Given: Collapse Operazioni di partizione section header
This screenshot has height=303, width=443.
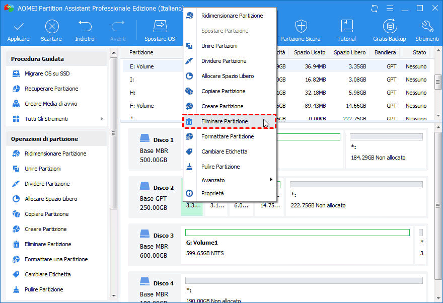Looking at the screenshot, I should coord(56,139).
